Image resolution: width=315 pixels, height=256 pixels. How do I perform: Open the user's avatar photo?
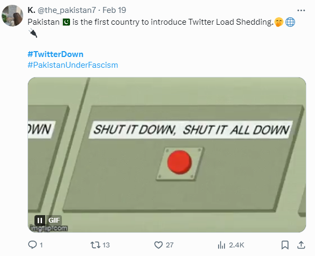coord(12,16)
